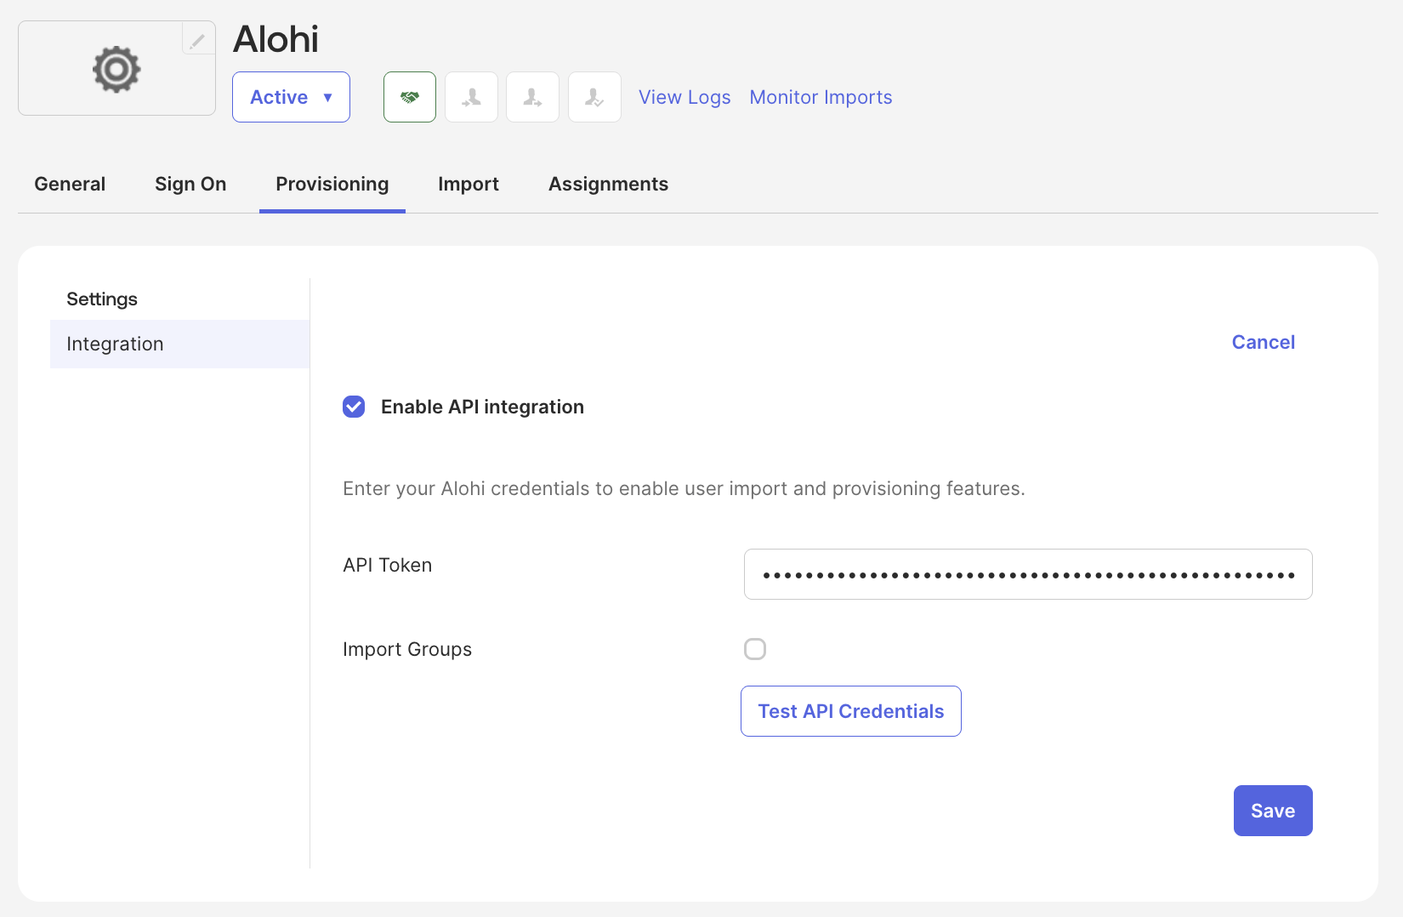Click the Settings sidebar heading
The height and width of the screenshot is (917, 1403).
click(x=102, y=299)
